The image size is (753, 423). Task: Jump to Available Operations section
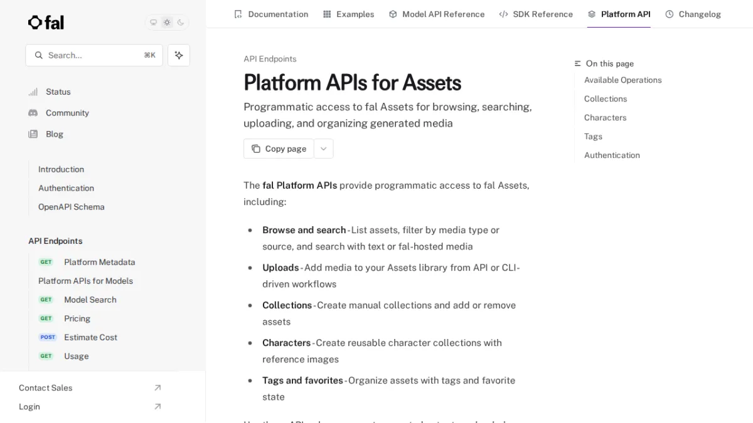click(622, 80)
